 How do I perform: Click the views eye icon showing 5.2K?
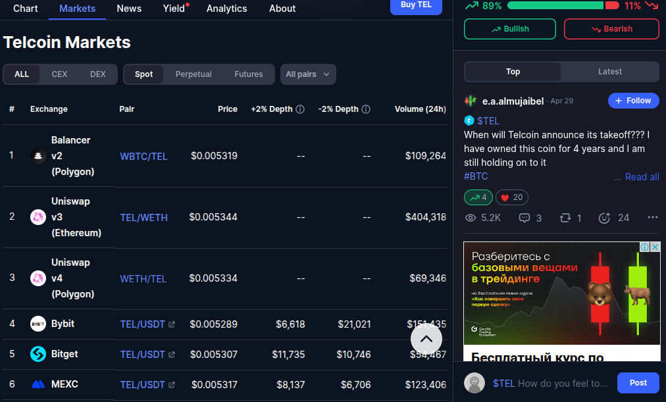coord(471,218)
